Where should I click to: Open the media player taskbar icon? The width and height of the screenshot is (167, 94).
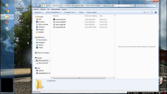point(7,5)
